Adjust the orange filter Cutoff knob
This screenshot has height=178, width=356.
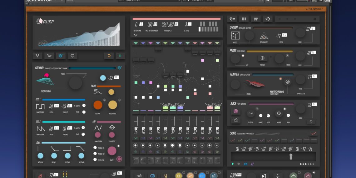tap(98, 105)
